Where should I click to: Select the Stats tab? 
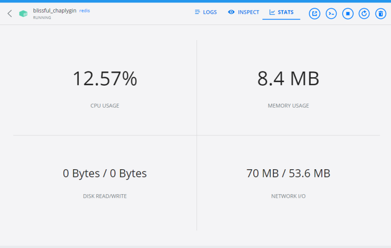[x=281, y=12]
